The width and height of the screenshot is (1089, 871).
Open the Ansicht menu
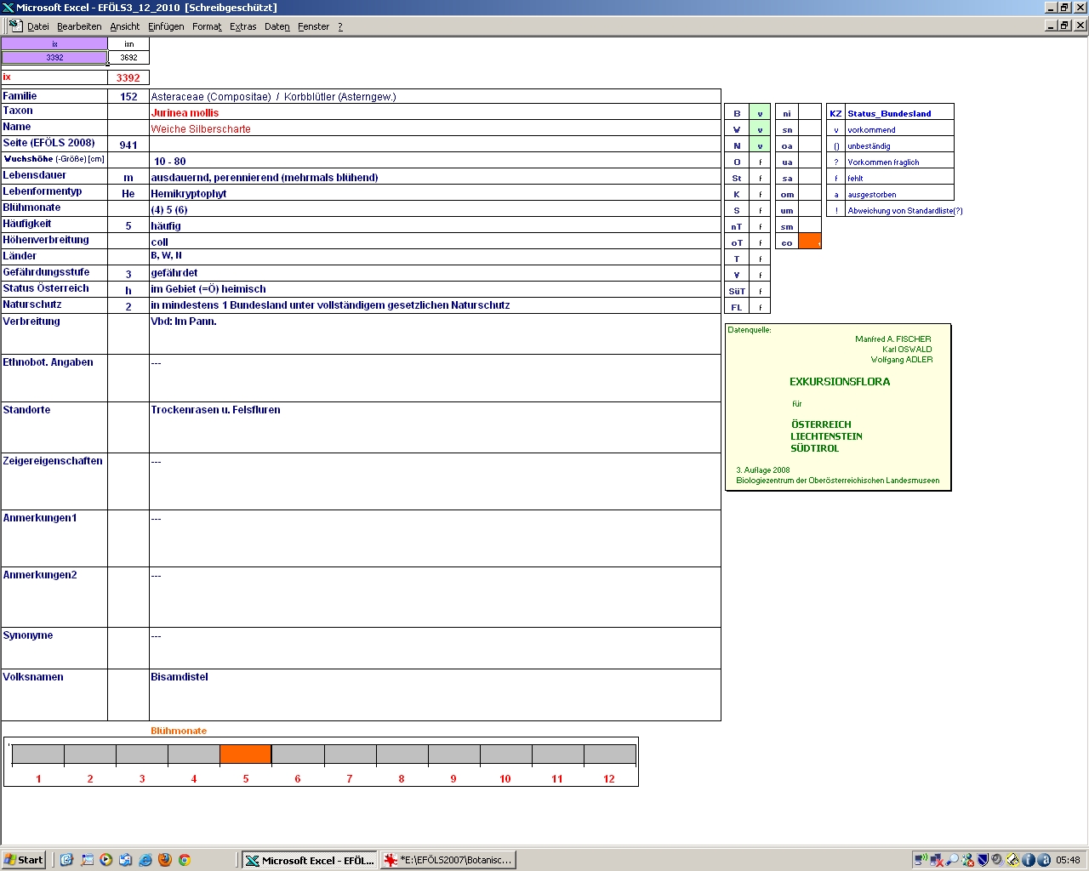[x=124, y=26]
